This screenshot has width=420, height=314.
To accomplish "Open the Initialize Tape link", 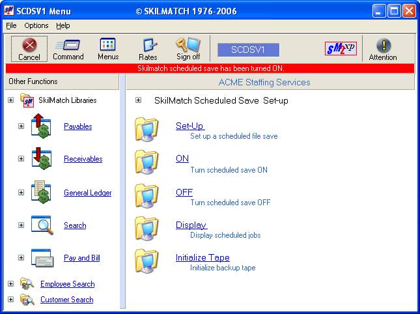I will 203,257.
